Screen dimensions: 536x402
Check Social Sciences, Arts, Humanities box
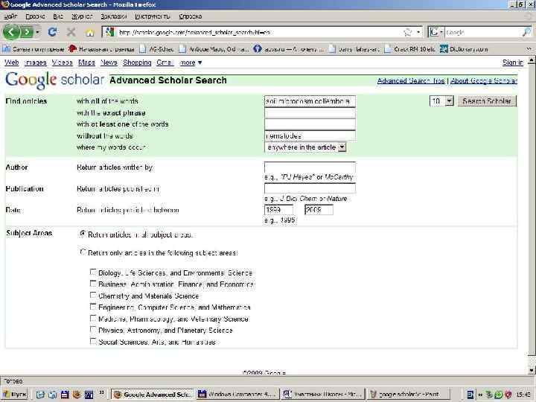pos(93,341)
